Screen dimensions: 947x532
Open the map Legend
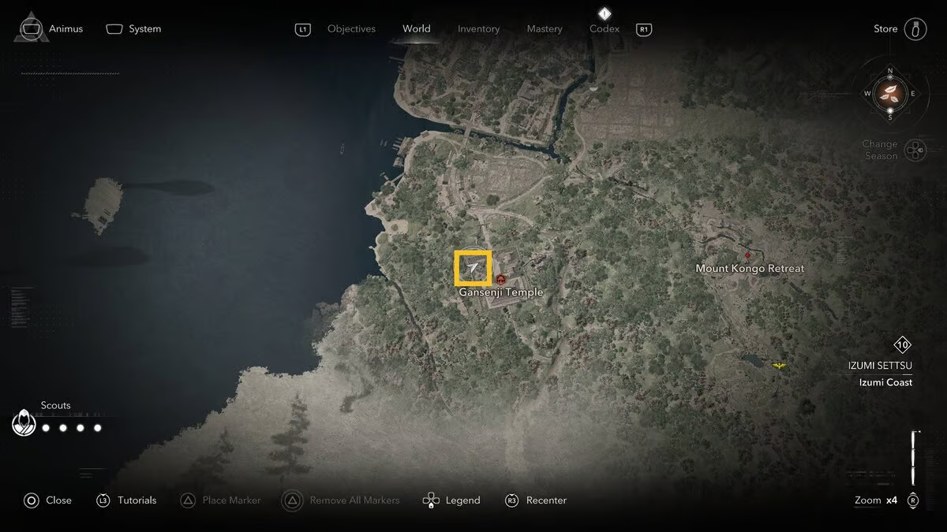462,500
